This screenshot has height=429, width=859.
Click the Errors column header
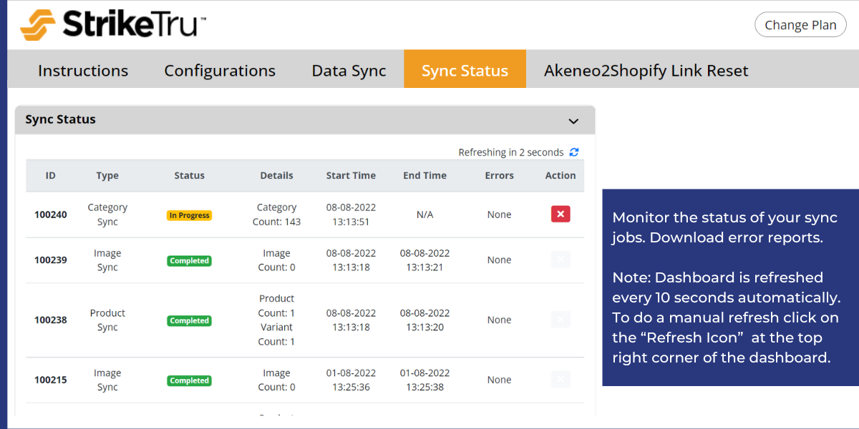[x=500, y=175]
